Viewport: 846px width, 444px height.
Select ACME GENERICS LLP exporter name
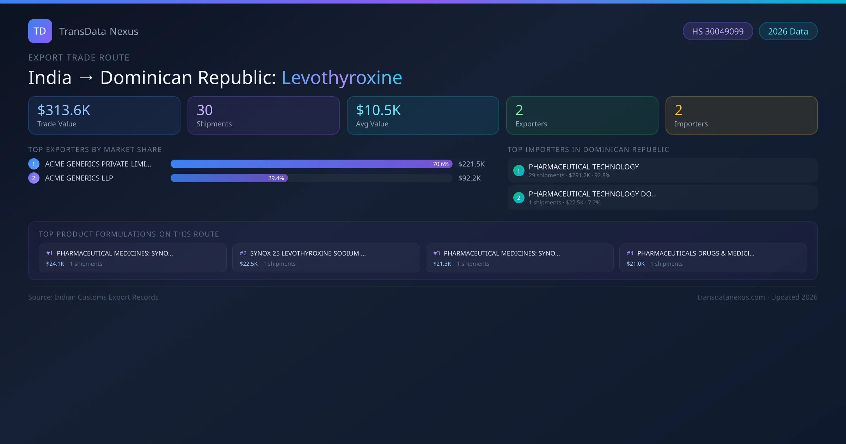(x=79, y=178)
